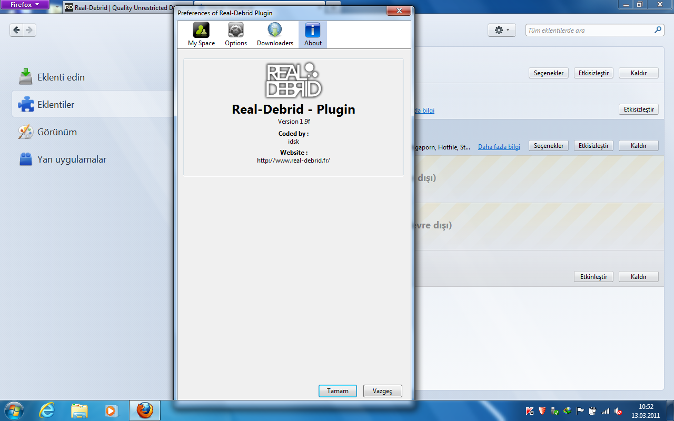Screen dimensions: 674x421
Task: Select the About tab with info icon
Action: (313, 35)
